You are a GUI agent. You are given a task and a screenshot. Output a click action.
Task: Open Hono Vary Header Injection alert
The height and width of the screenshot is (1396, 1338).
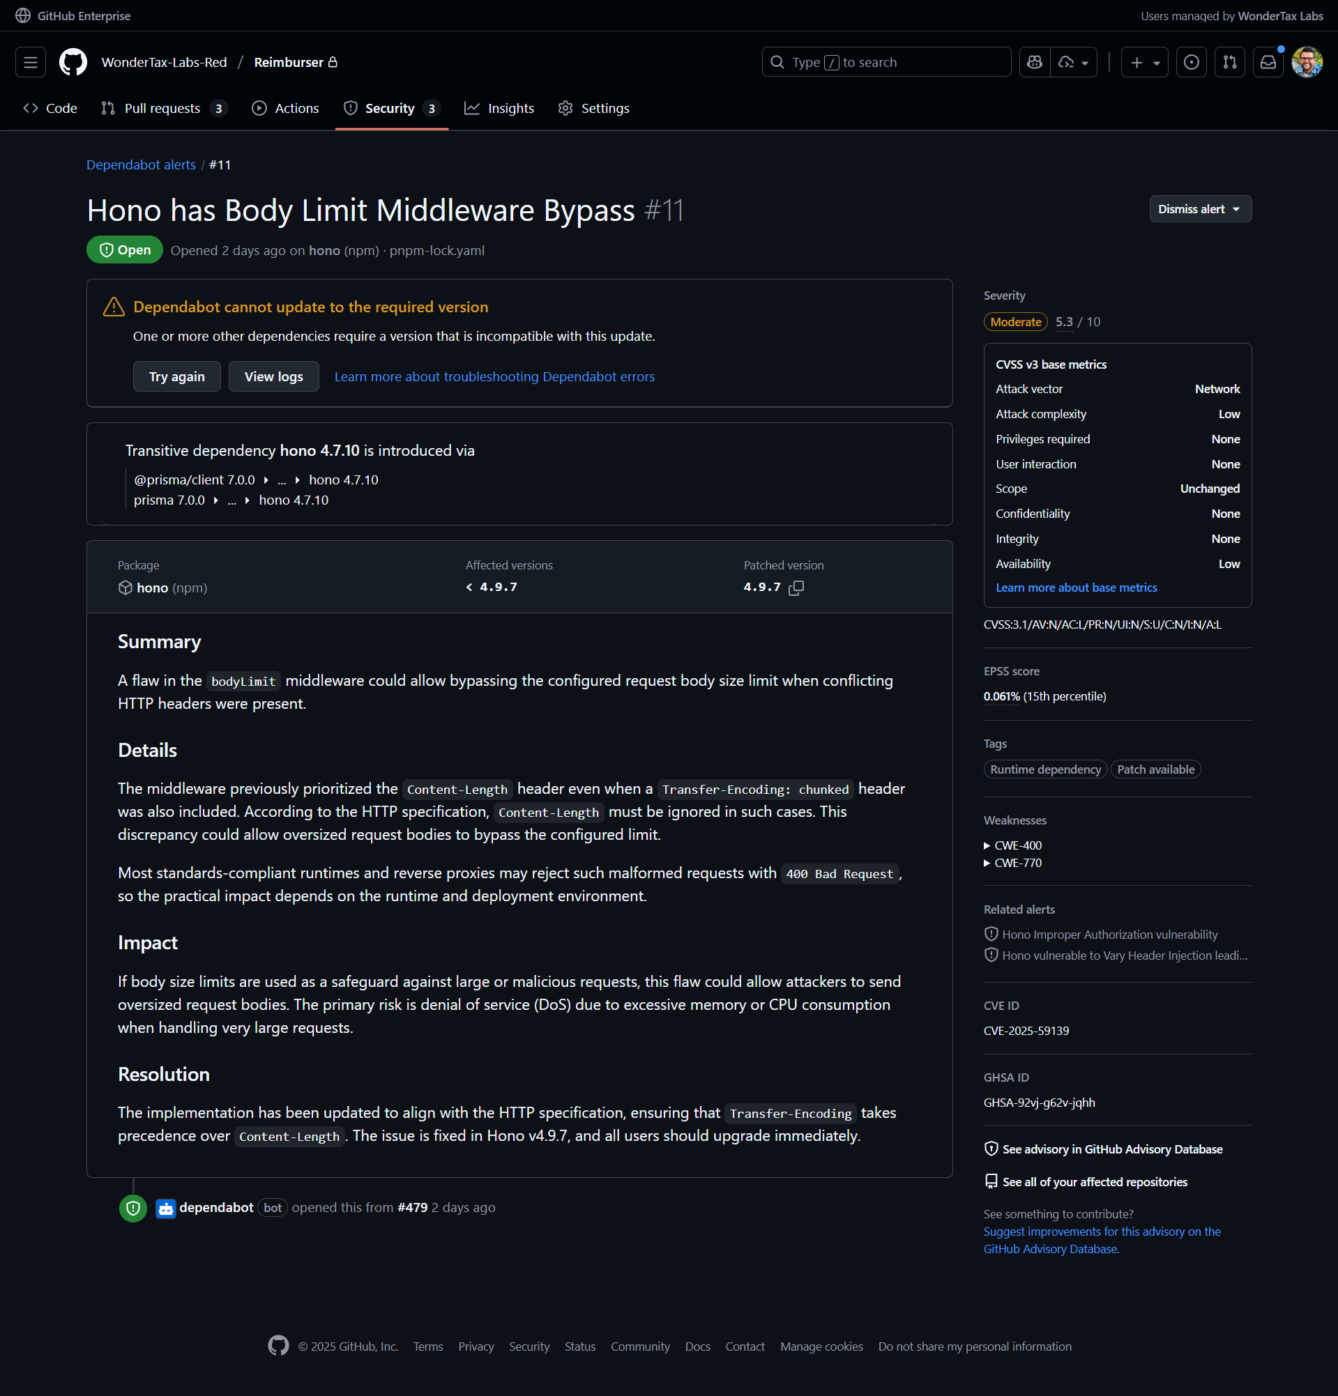[1125, 956]
